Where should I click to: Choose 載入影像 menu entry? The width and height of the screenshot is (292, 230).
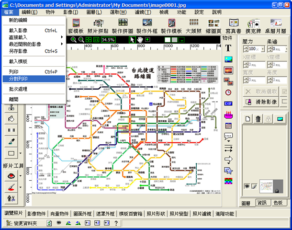(34, 30)
